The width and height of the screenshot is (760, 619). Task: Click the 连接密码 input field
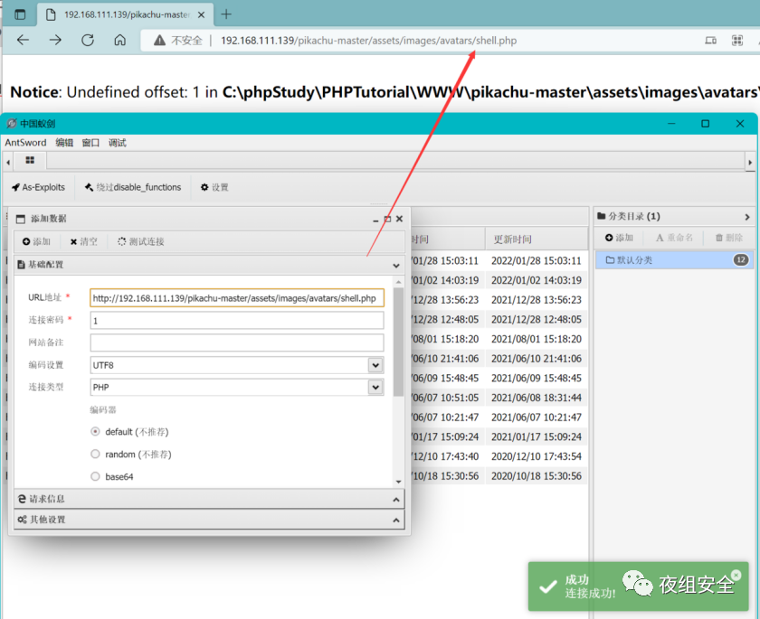tap(237, 321)
